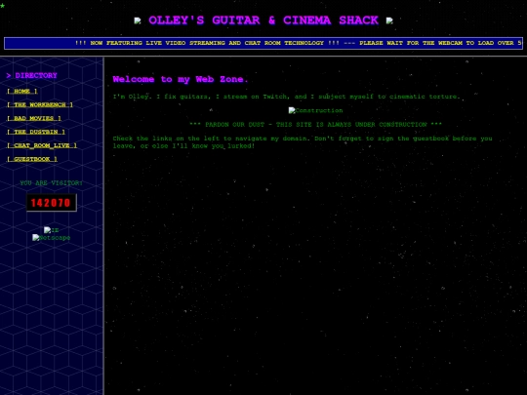527x395 pixels.
Task: Click the scrolling marquee announcement banner
Action: pyautogui.click(x=263, y=43)
